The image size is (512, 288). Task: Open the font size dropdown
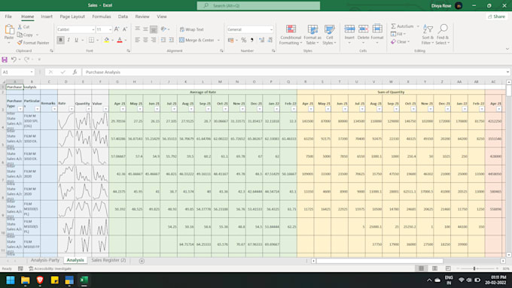pyautogui.click(x=110, y=29)
